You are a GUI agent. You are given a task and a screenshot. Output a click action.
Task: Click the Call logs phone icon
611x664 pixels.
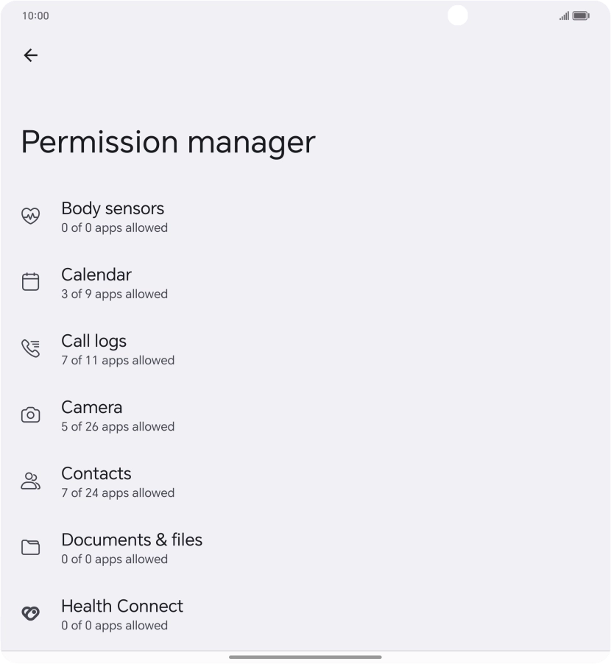(30, 347)
